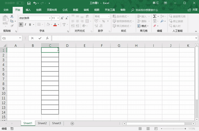Open the Sheet2 worksheet tab

pyautogui.click(x=42, y=123)
